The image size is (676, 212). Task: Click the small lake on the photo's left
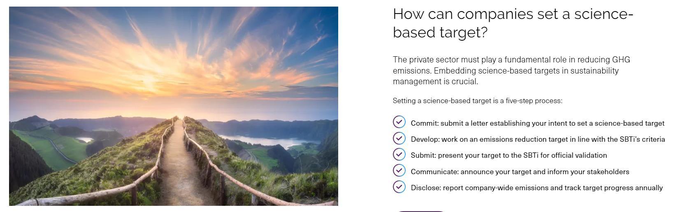[85, 140]
